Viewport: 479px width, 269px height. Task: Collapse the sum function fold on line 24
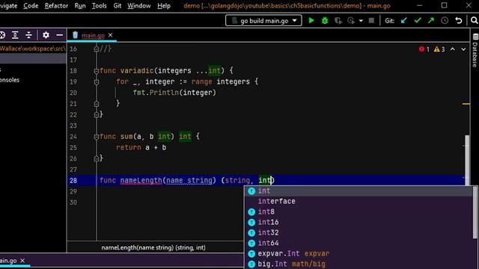pos(97,137)
